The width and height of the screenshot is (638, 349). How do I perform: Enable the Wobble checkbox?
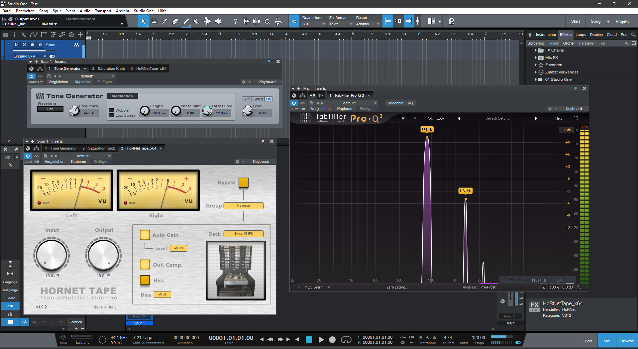112,110
